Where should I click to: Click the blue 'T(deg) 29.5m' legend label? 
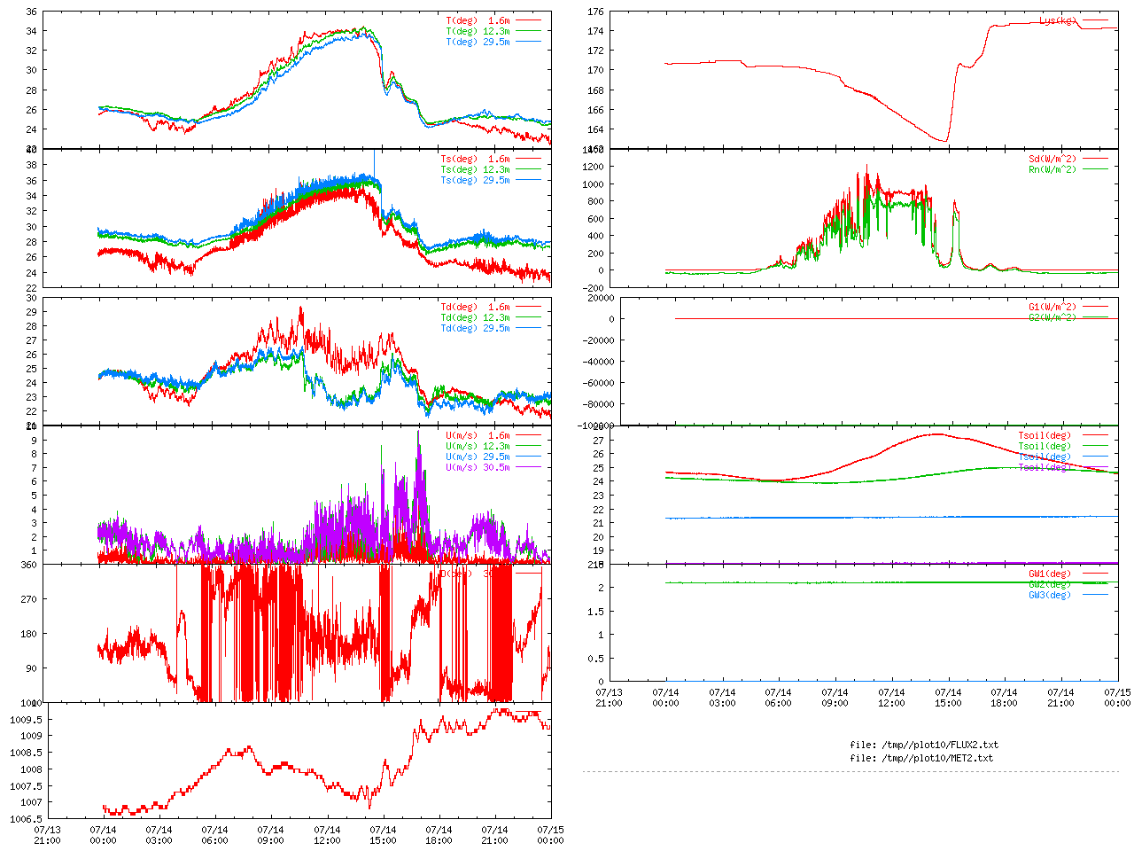click(478, 42)
